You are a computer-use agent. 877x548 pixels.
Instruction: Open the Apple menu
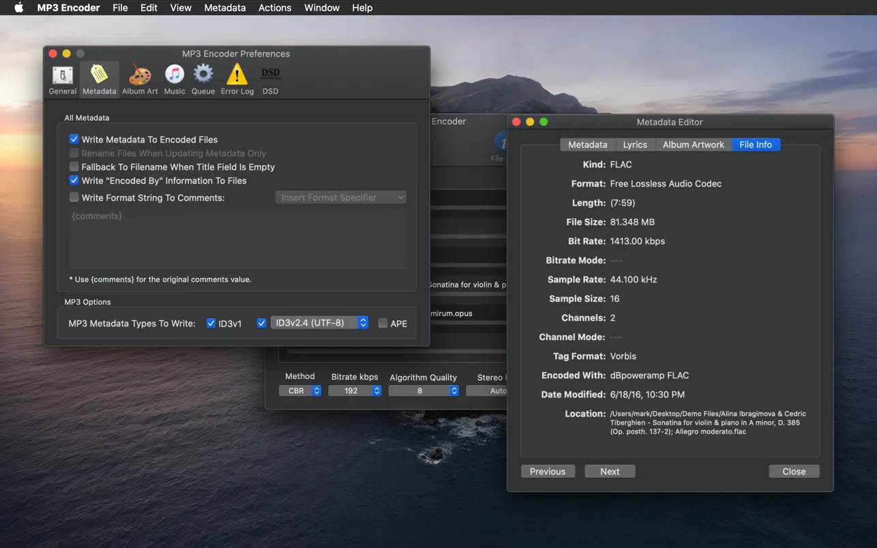pyautogui.click(x=19, y=7)
